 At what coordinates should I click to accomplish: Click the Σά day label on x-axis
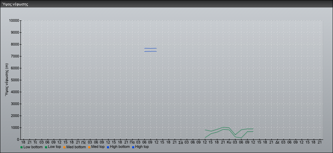point(180,142)
